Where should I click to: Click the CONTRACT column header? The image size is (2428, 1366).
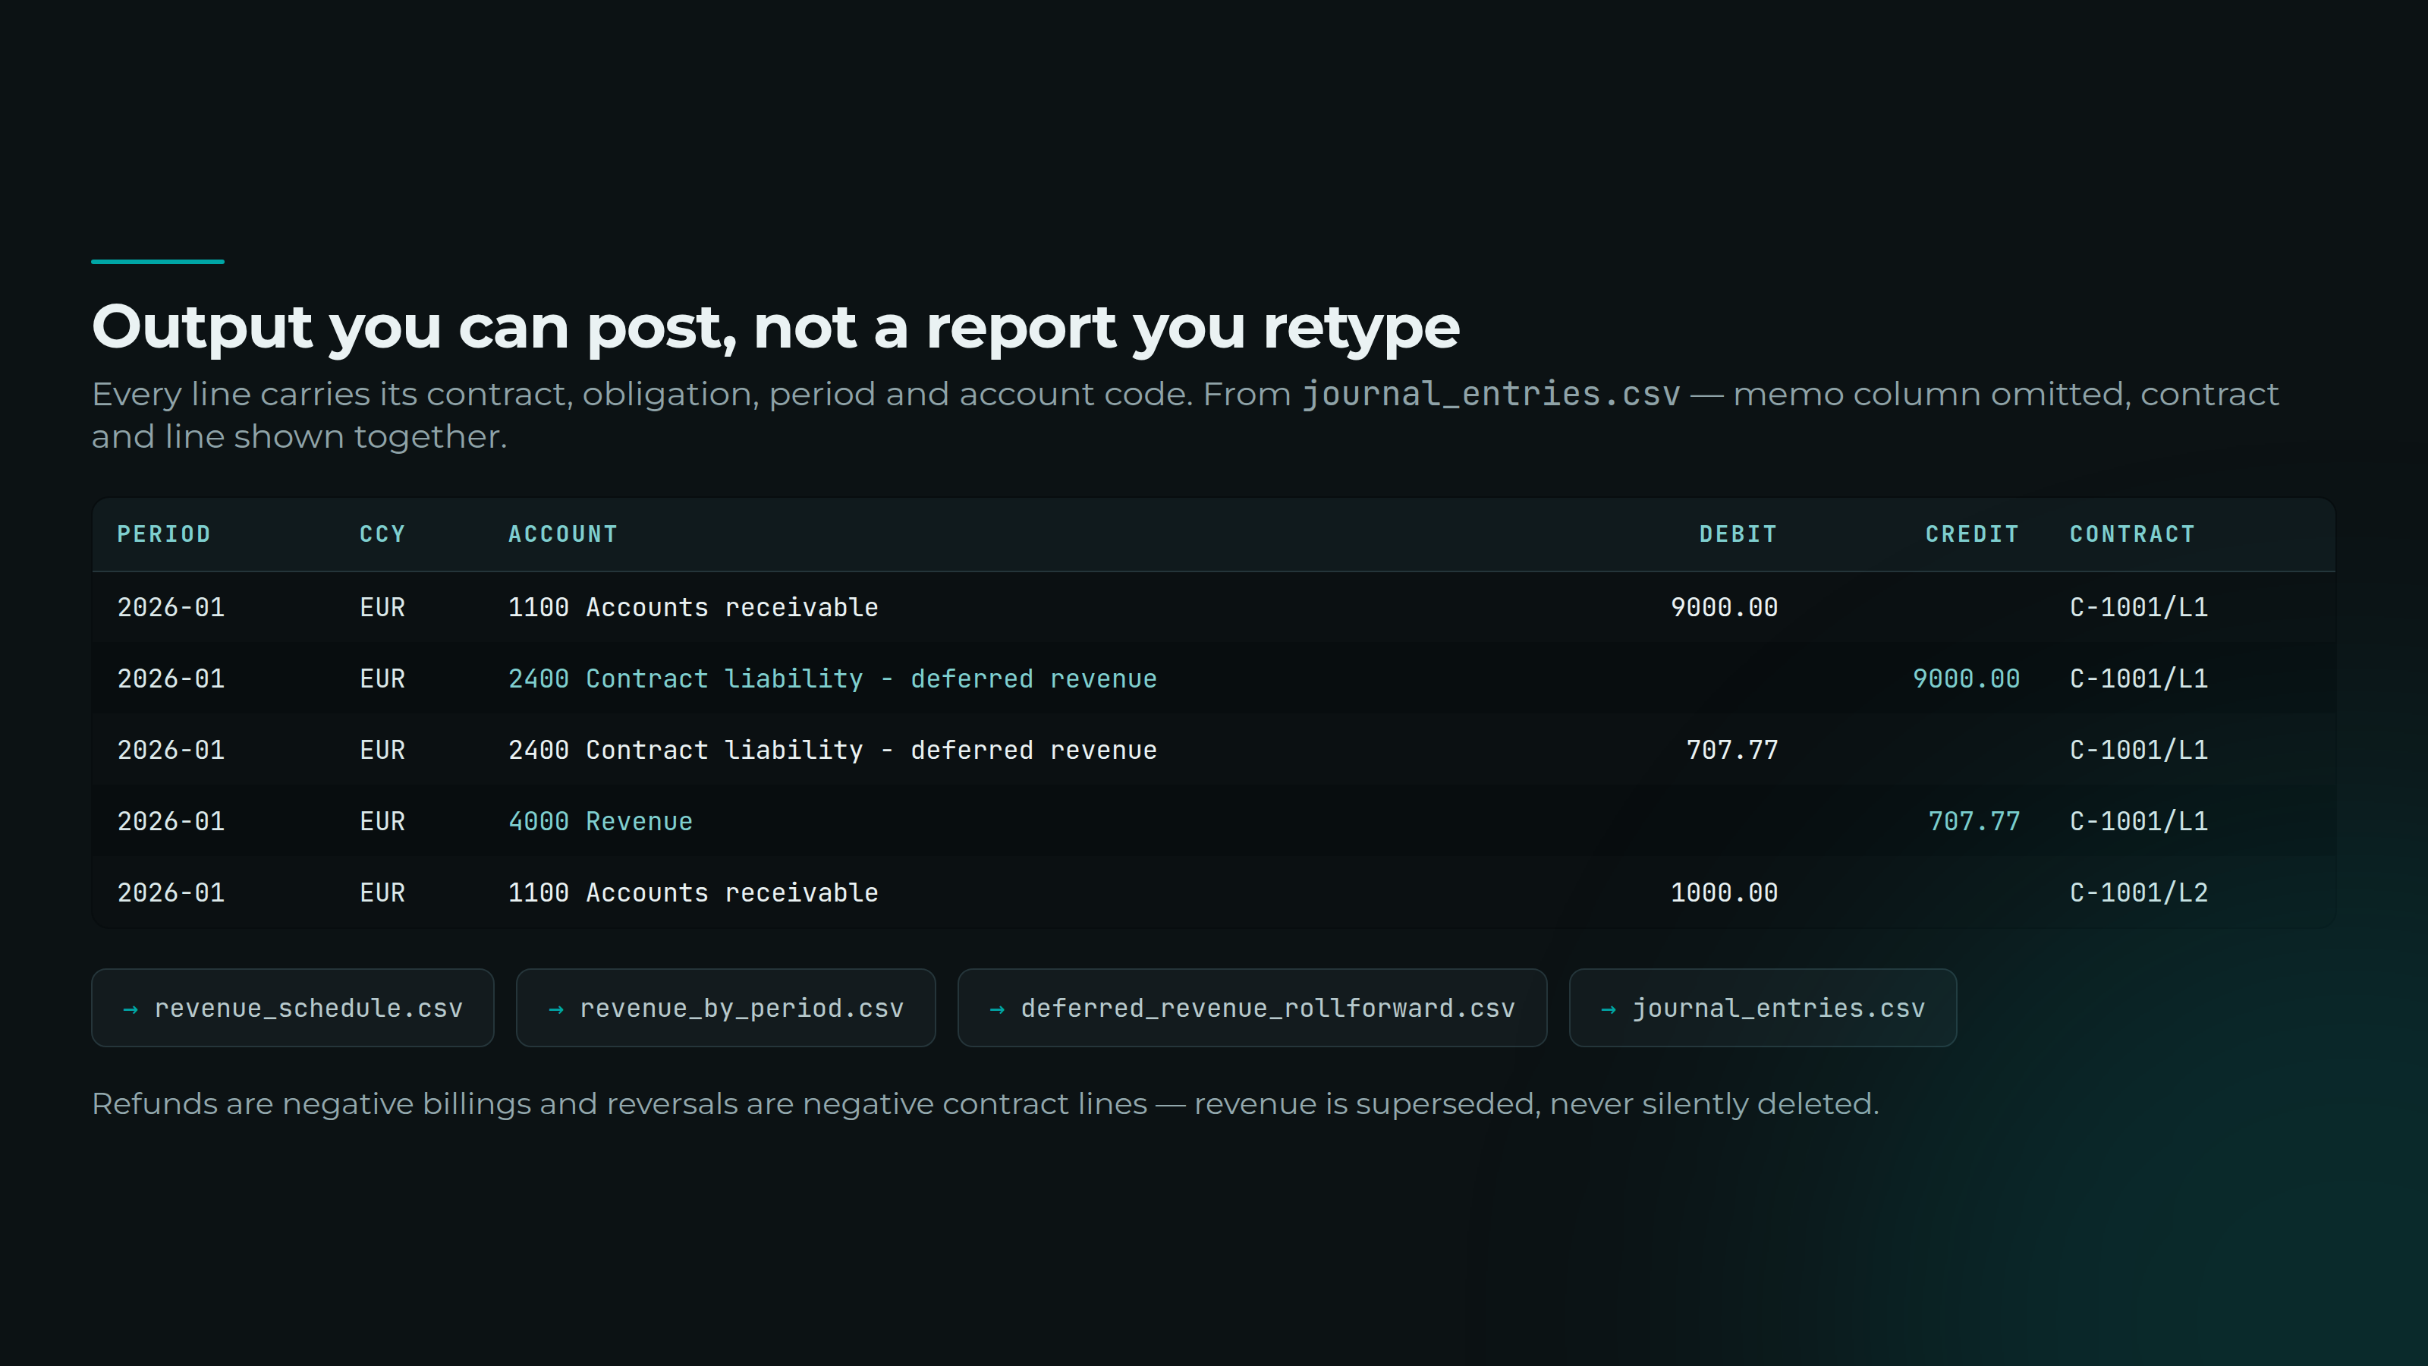tap(2132, 534)
